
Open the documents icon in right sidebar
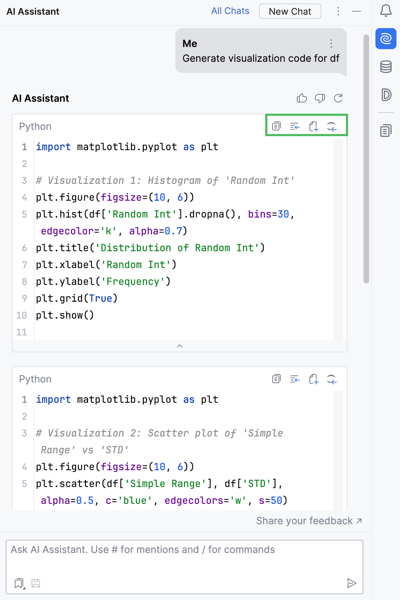(x=386, y=131)
